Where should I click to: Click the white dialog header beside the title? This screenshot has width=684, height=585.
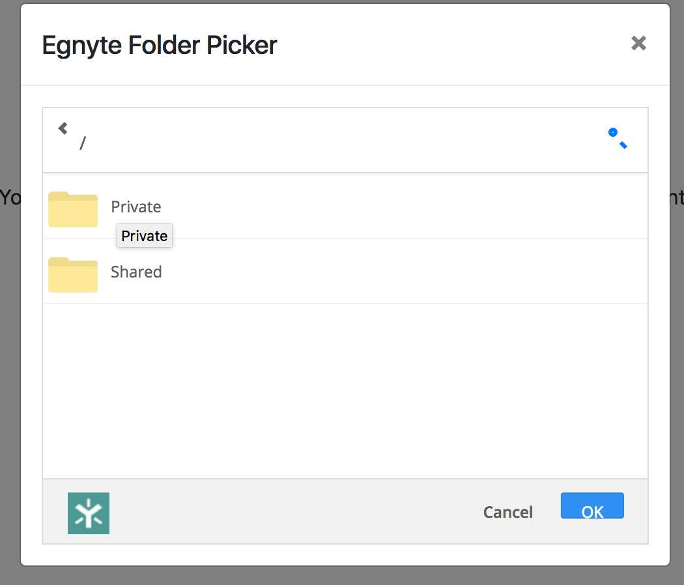[x=456, y=45]
